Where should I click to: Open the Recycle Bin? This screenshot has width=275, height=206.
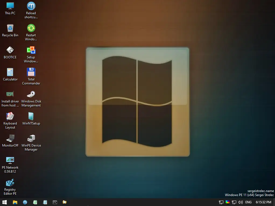(x=10, y=30)
